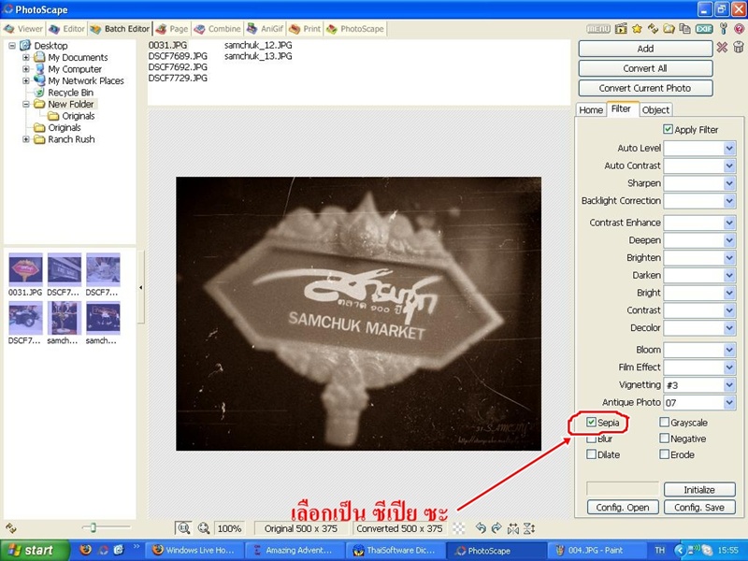The width and height of the screenshot is (748, 561).
Task: Expand the My Documents tree node
Action: pos(26,57)
